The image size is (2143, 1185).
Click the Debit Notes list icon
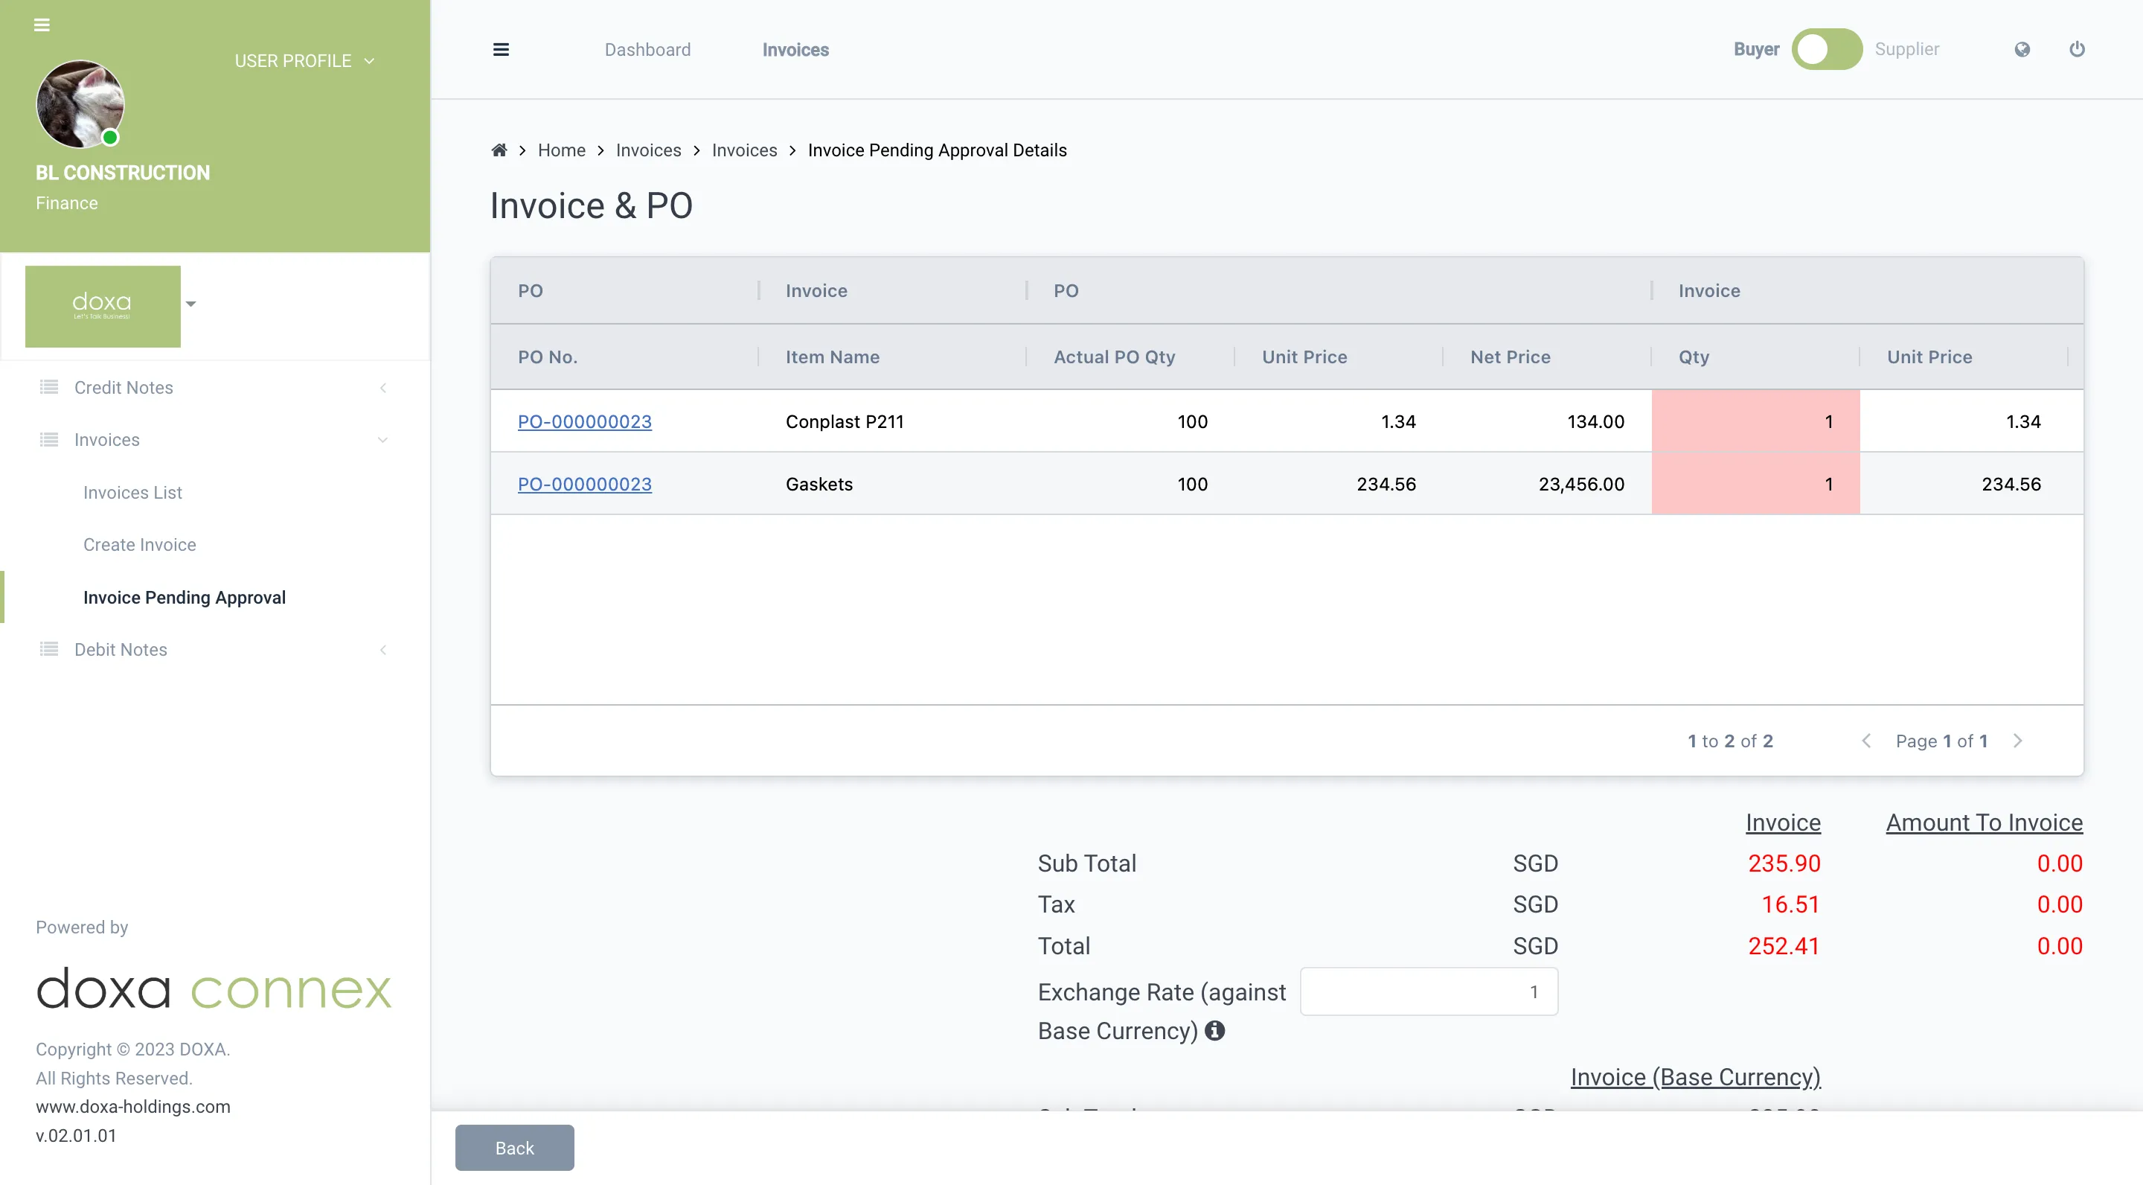(x=49, y=649)
